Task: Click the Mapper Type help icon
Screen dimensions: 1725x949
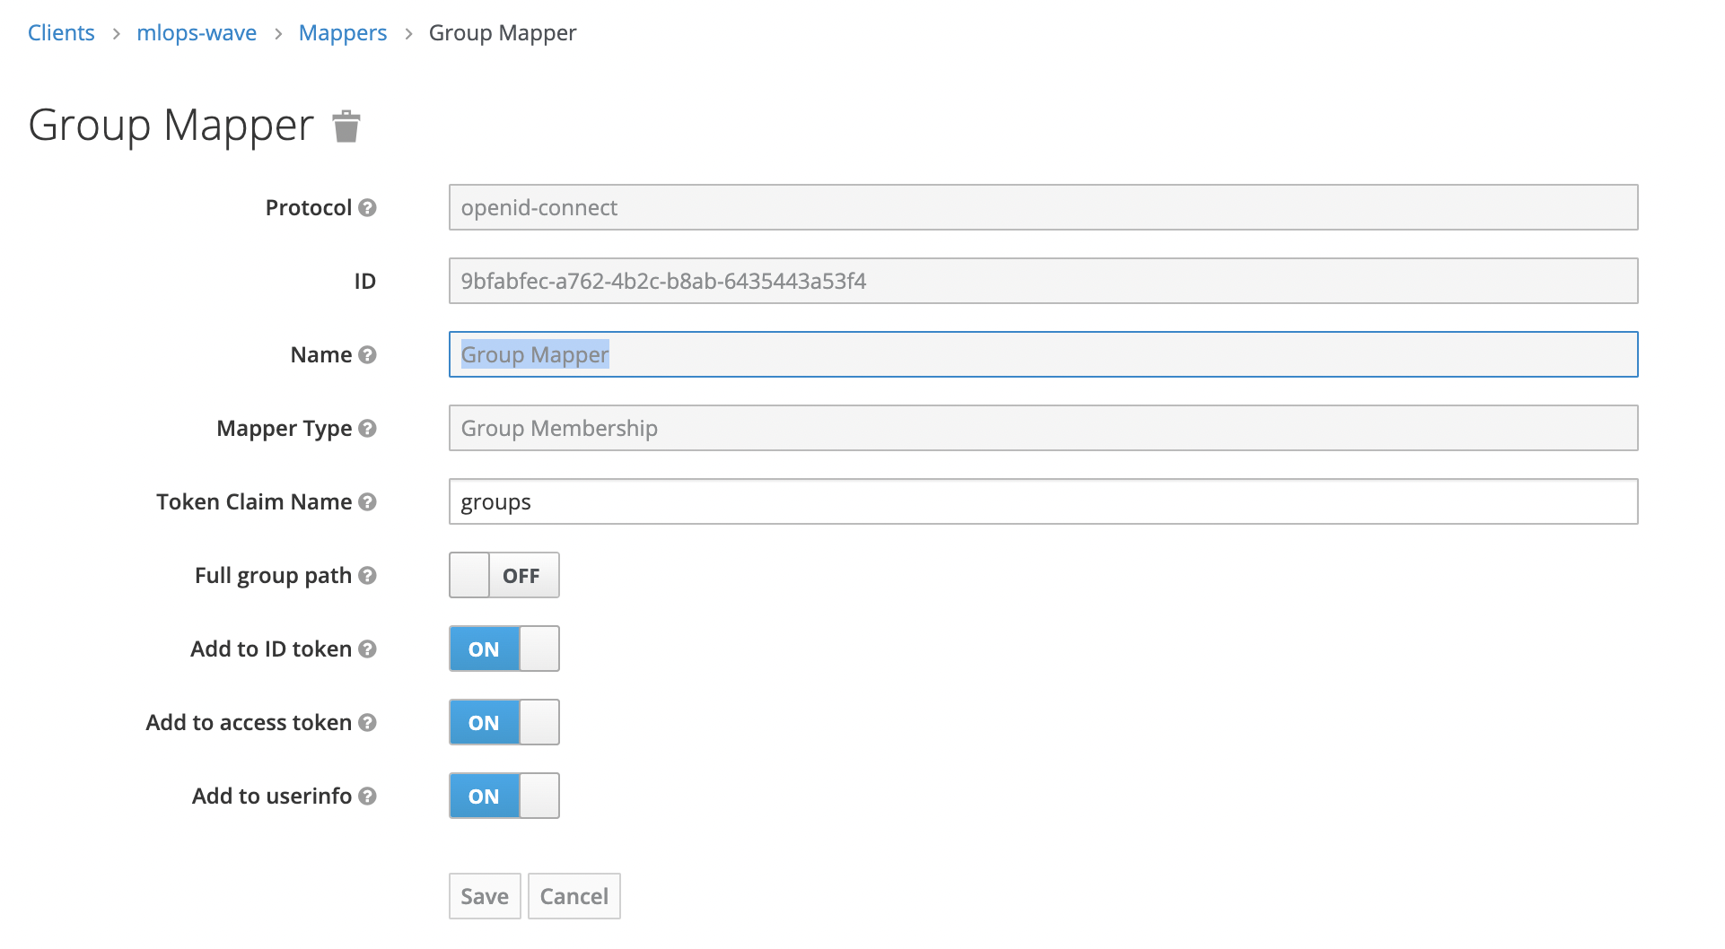Action: [x=367, y=428]
